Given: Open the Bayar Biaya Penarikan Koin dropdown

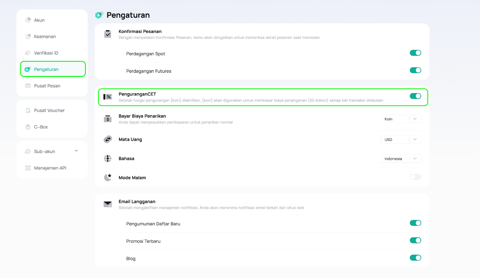Looking at the screenshot, I should click(401, 119).
